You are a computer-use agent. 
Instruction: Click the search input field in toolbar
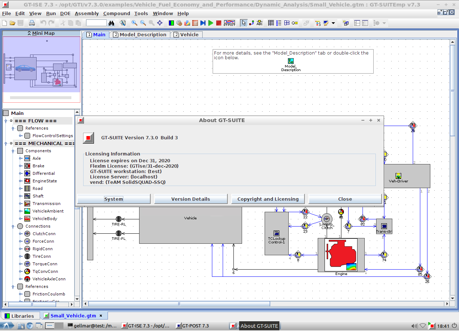click(x=96, y=23)
